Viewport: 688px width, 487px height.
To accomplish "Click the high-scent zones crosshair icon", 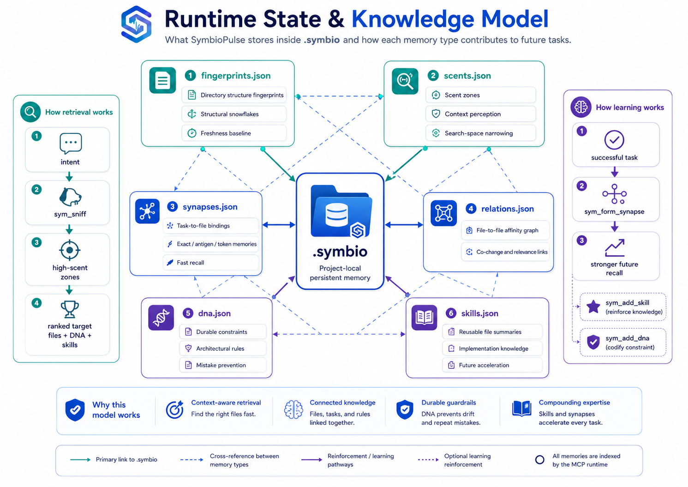I will coord(70,250).
